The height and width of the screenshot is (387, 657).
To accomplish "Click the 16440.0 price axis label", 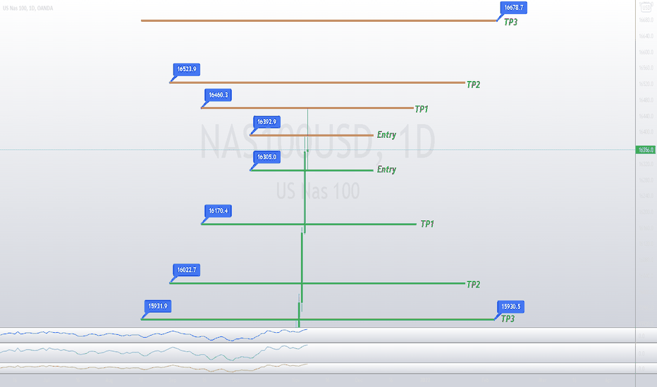I will pyautogui.click(x=646, y=116).
